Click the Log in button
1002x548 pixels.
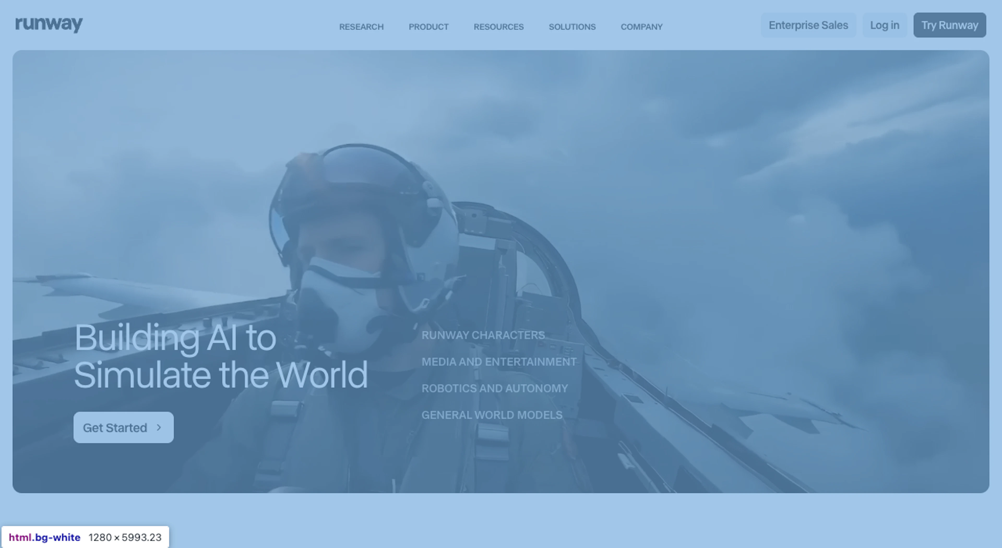tap(885, 25)
